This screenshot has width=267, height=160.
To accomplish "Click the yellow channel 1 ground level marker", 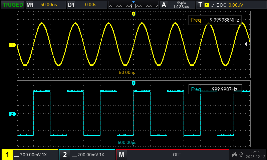I will coord(12,45).
